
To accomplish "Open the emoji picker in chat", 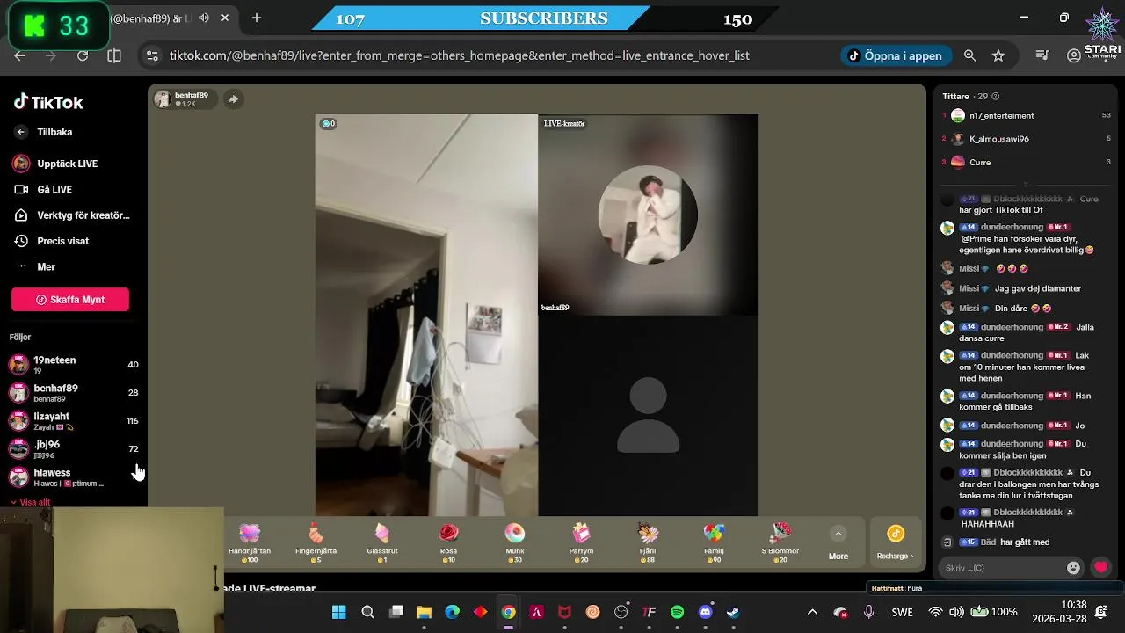I will coord(1073,568).
